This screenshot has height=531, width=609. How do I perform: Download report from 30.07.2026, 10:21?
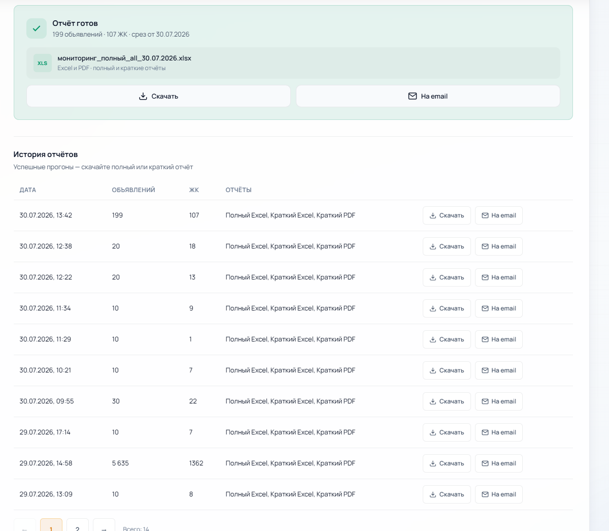[x=447, y=370]
